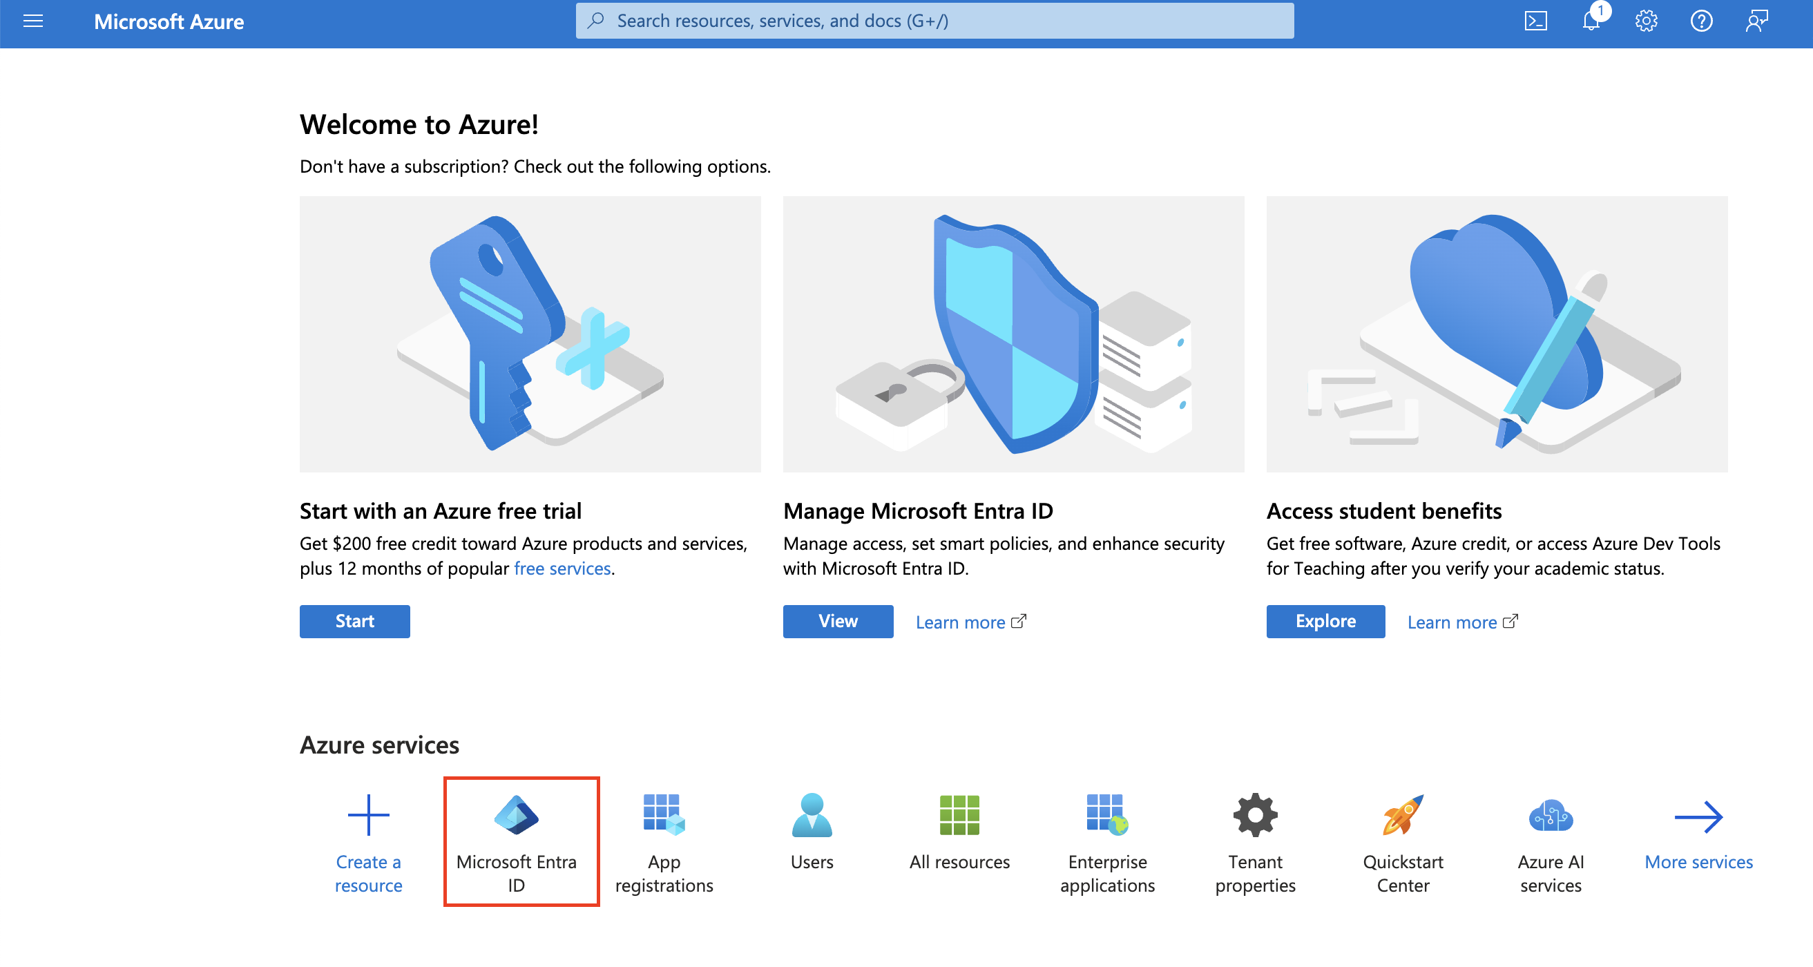The image size is (1813, 967).
Task: Open All resources grid icon
Action: (x=960, y=814)
